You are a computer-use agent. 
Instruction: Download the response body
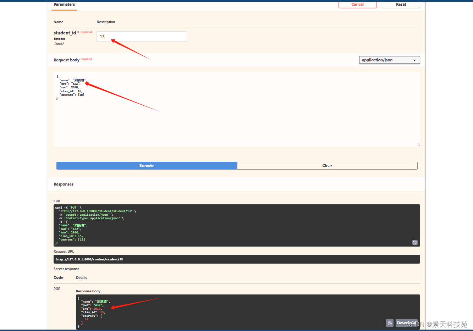click(x=406, y=323)
